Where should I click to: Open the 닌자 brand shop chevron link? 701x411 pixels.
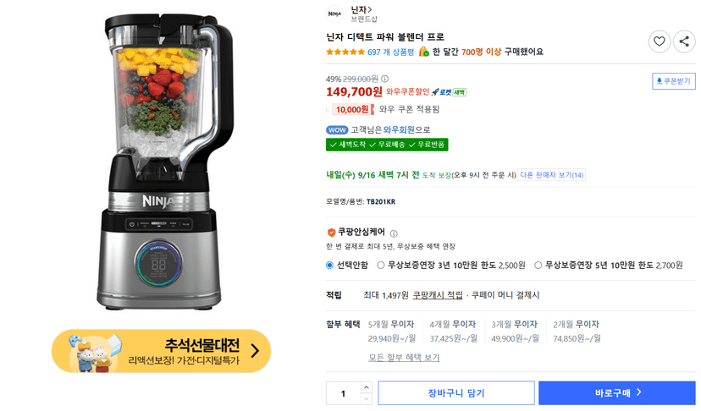362,9
